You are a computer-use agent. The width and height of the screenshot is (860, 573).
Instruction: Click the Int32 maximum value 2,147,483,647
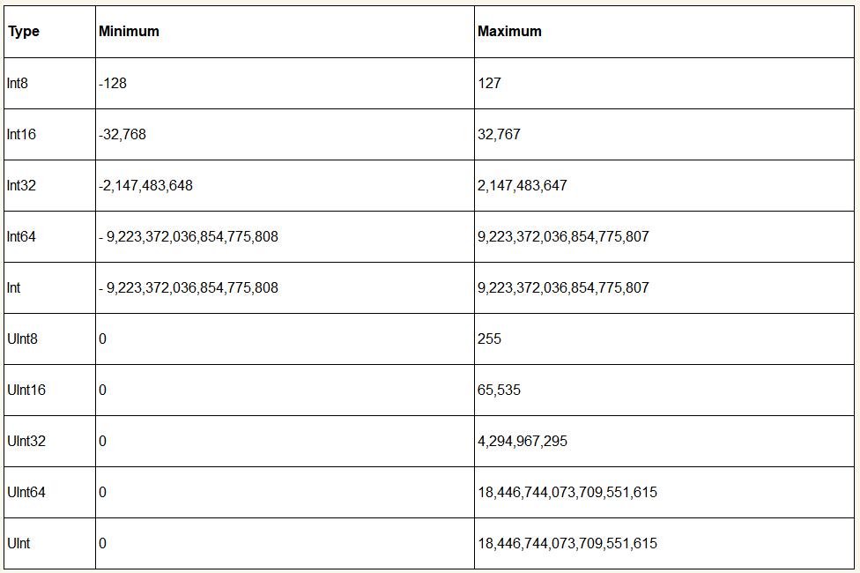coord(523,185)
